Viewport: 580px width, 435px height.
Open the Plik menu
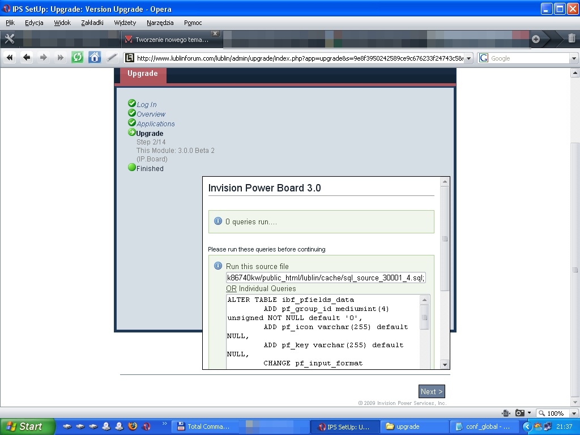pyautogui.click(x=10, y=23)
